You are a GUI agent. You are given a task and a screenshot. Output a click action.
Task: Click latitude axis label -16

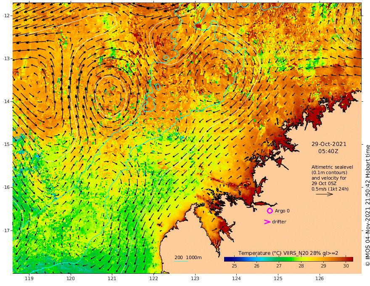coord(6,187)
